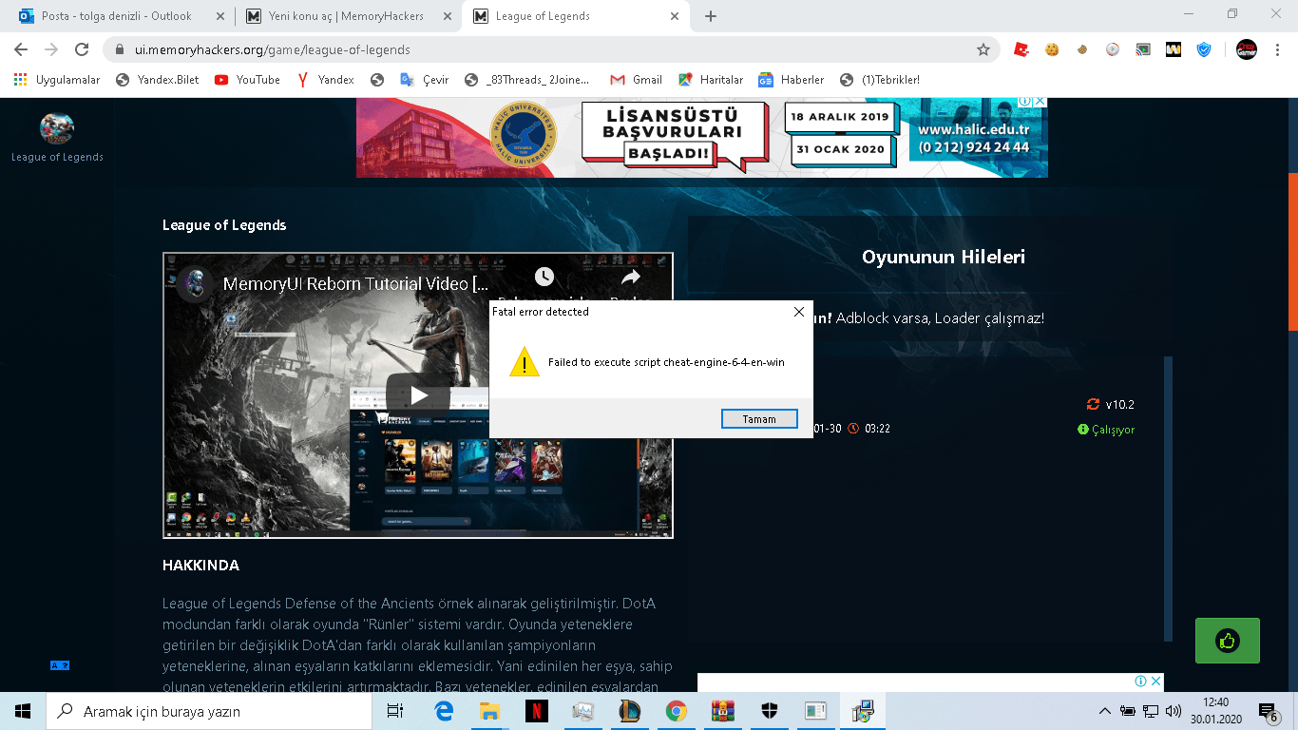Open the bitten cookie extension icon
The image size is (1298, 730).
[x=1082, y=49]
